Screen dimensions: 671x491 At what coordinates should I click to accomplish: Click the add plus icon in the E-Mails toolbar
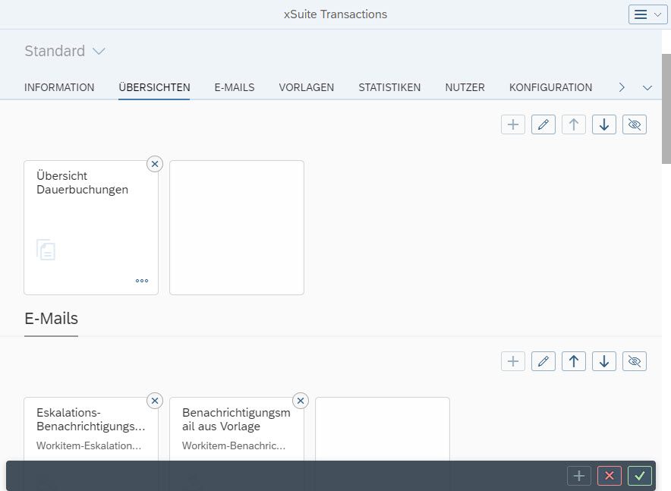(512, 360)
